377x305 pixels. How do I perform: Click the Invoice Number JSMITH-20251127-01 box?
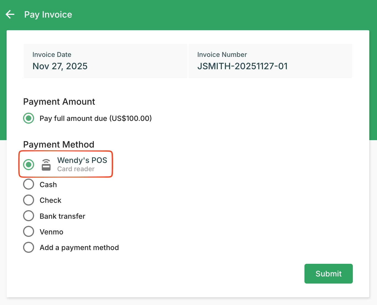pyautogui.click(x=270, y=61)
